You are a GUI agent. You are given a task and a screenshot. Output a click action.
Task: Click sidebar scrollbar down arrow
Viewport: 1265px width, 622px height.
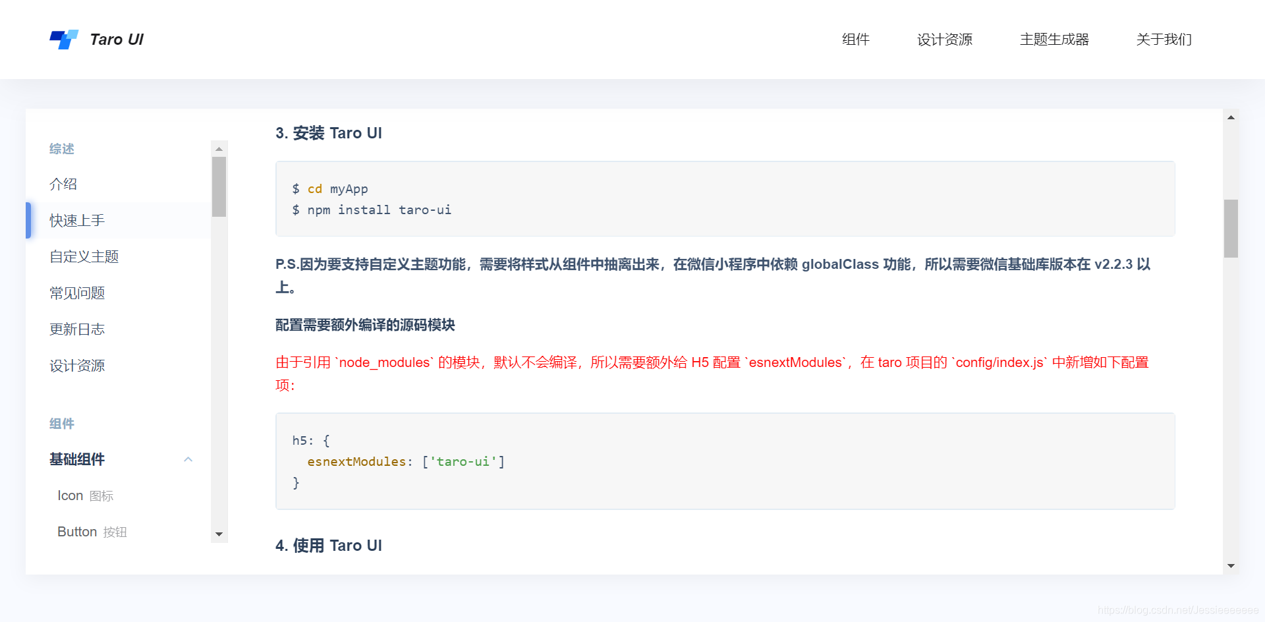[x=219, y=534]
